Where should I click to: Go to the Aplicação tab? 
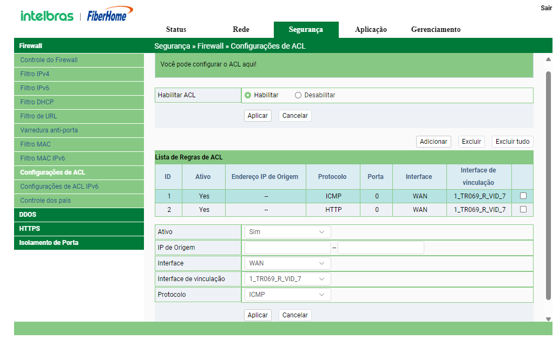pos(371,30)
